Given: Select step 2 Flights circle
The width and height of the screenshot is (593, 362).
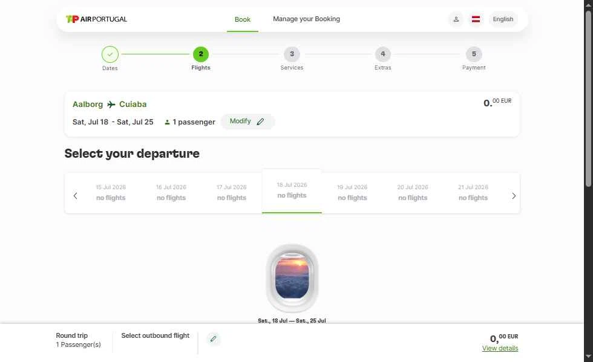Looking at the screenshot, I should [x=201, y=54].
